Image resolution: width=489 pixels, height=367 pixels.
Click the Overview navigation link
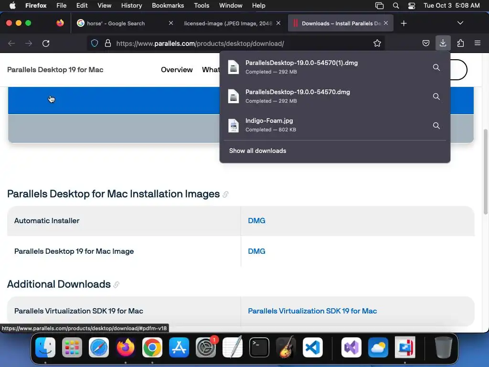[177, 70]
